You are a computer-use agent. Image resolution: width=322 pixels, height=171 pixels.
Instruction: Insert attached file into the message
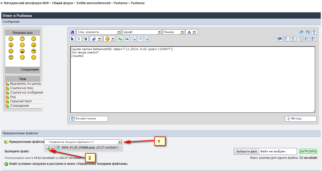coord(48,148)
